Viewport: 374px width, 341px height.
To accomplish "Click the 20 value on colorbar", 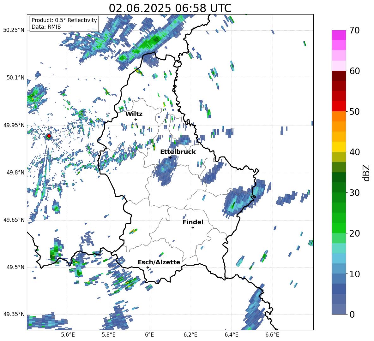I will pyautogui.click(x=354, y=233).
